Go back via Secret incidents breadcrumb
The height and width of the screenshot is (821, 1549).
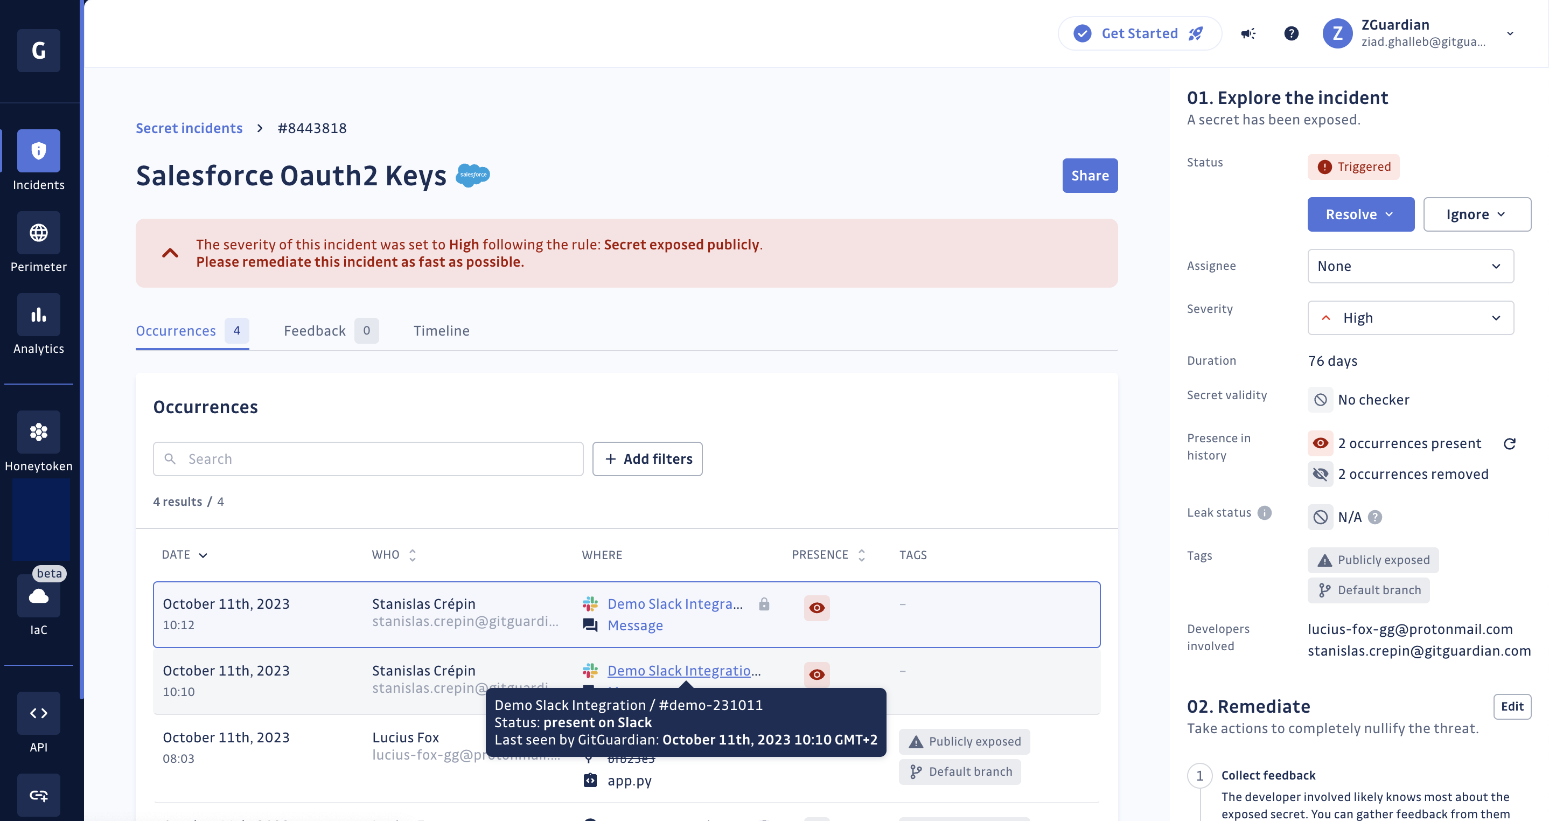(x=189, y=128)
